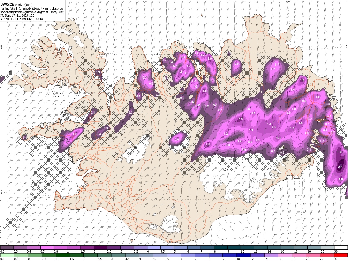Select the 0.1–0.3 pale green swatch in rain scale
Viewport: 348px width, 261px height.
(7, 255)
